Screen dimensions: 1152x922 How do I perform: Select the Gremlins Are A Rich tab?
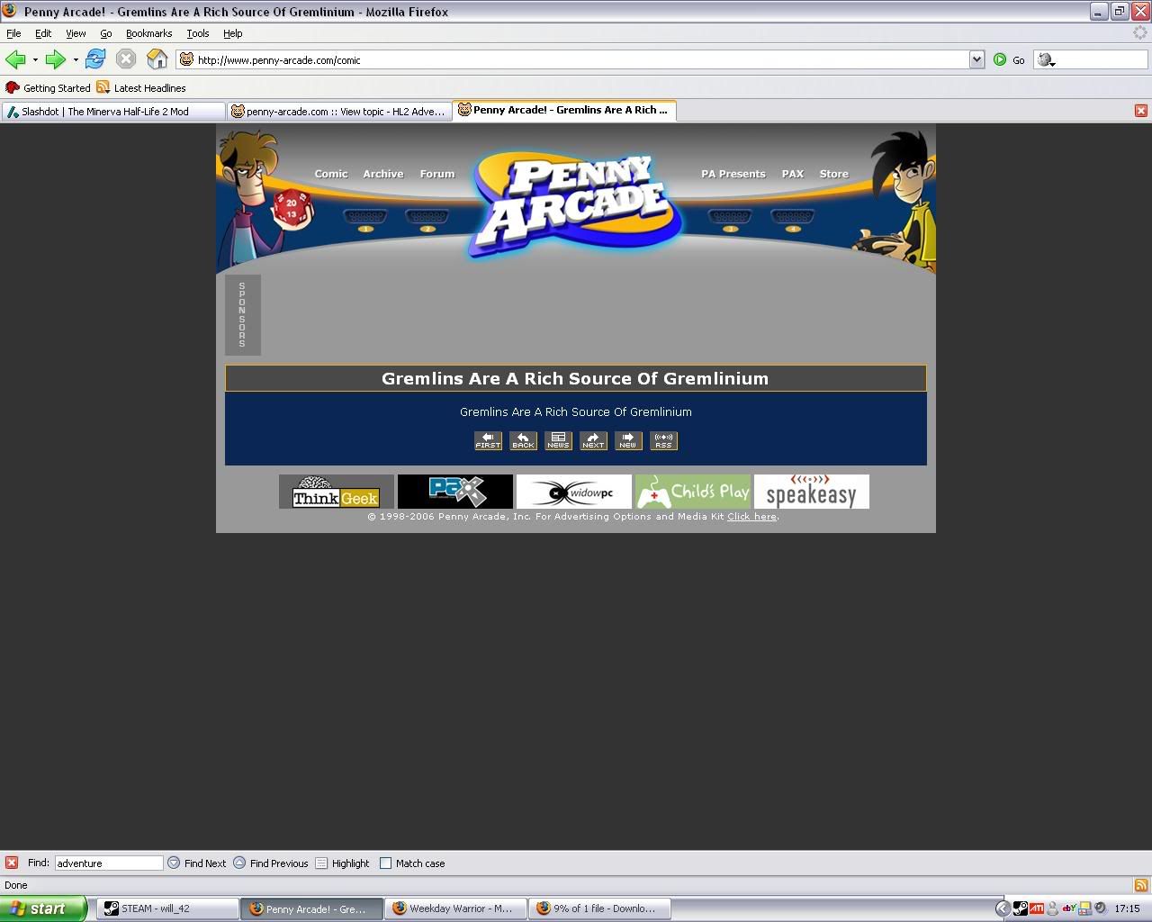click(564, 110)
